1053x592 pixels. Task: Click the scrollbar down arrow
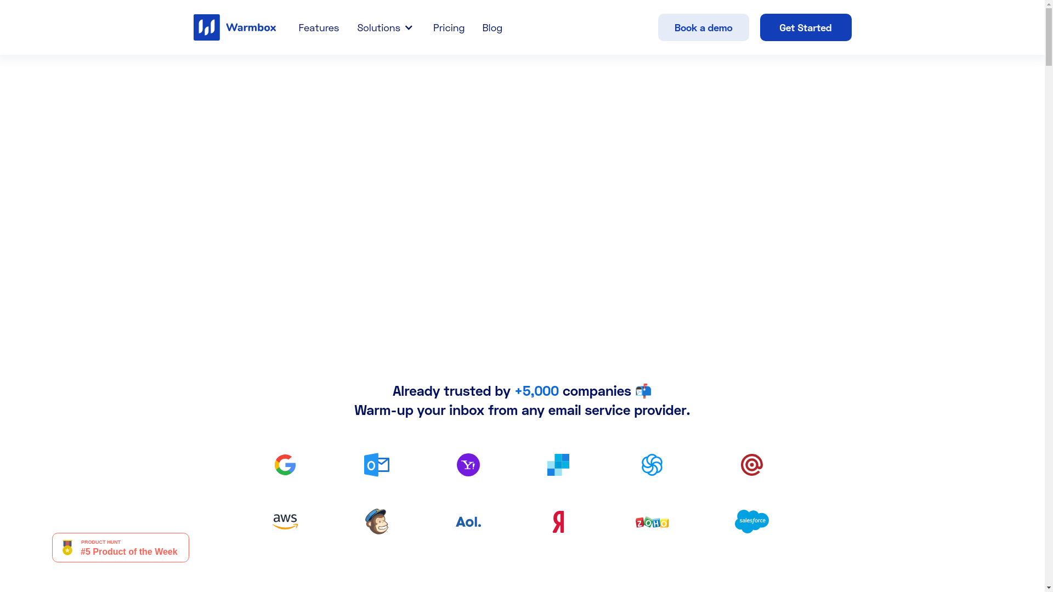click(x=1049, y=588)
